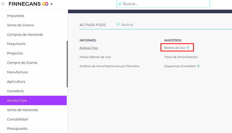
Task: Open Tipos de Amortización master
Action: [x=181, y=57]
